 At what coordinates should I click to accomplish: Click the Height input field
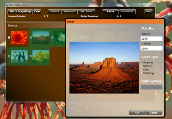tap(152, 49)
